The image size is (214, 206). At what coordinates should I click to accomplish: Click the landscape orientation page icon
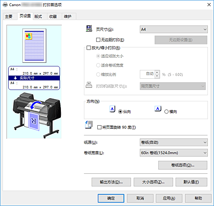click(x=158, y=108)
